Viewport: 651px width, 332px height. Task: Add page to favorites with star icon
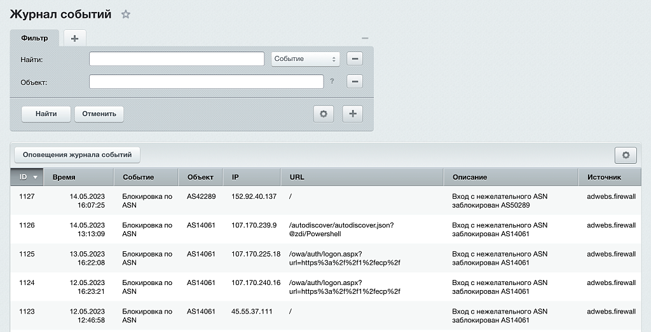pyautogui.click(x=126, y=15)
